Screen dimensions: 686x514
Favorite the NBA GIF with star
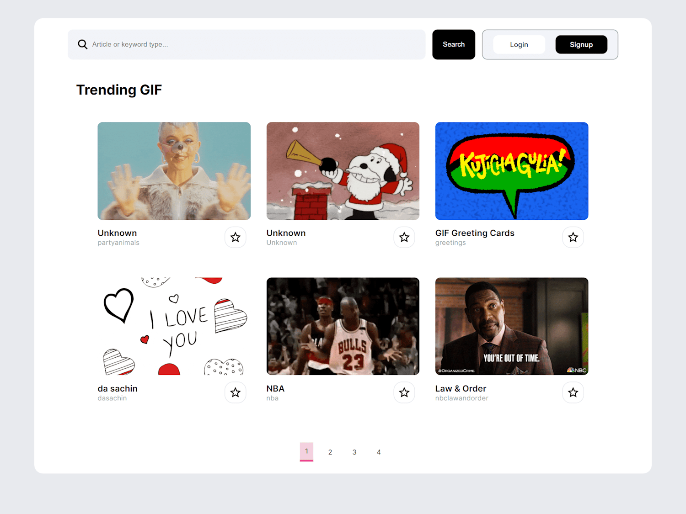[x=404, y=392]
